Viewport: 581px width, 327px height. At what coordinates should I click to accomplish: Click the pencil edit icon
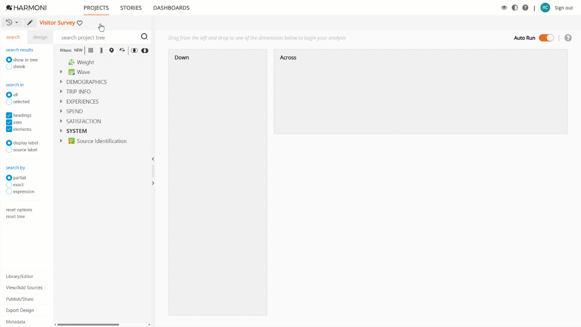point(30,22)
